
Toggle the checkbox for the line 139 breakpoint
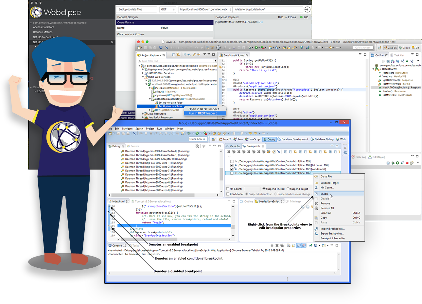point(232,161)
